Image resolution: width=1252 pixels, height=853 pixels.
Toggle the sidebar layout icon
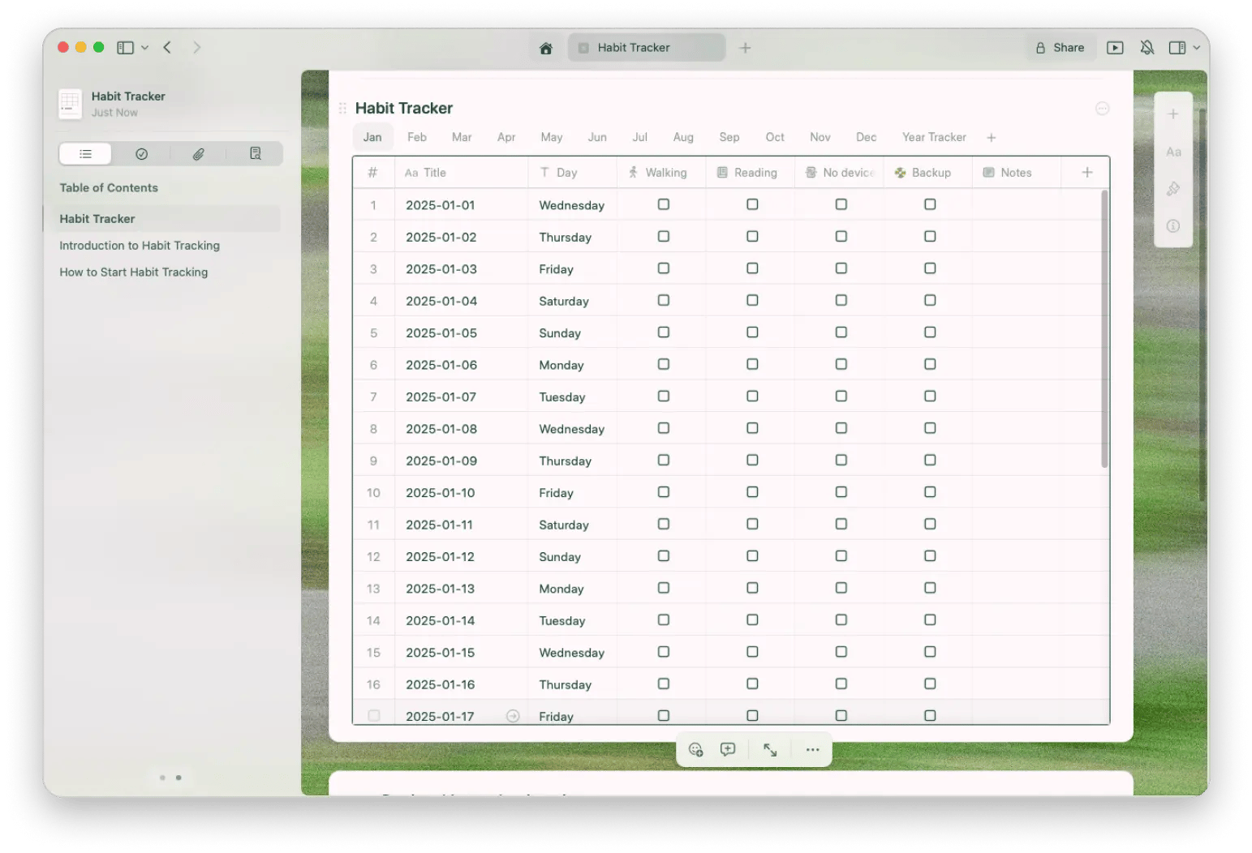tap(125, 48)
